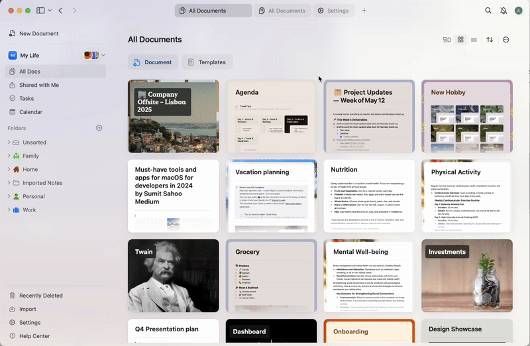Click the muted notifications bell
Image resolution: width=530 pixels, height=346 pixels.
tap(503, 11)
